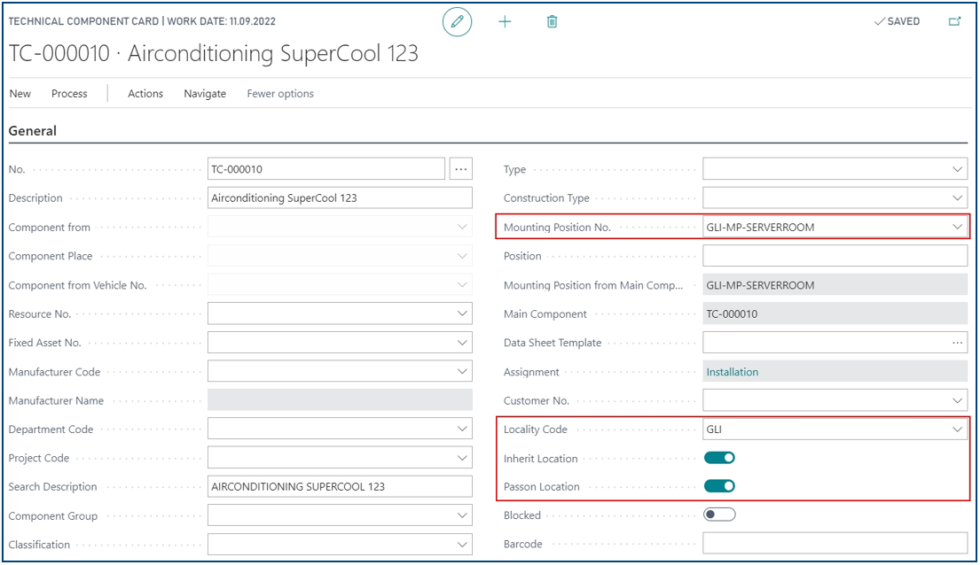Image resolution: width=980 pixels, height=565 pixels.
Task: Open card in new window icon
Action: (x=954, y=21)
